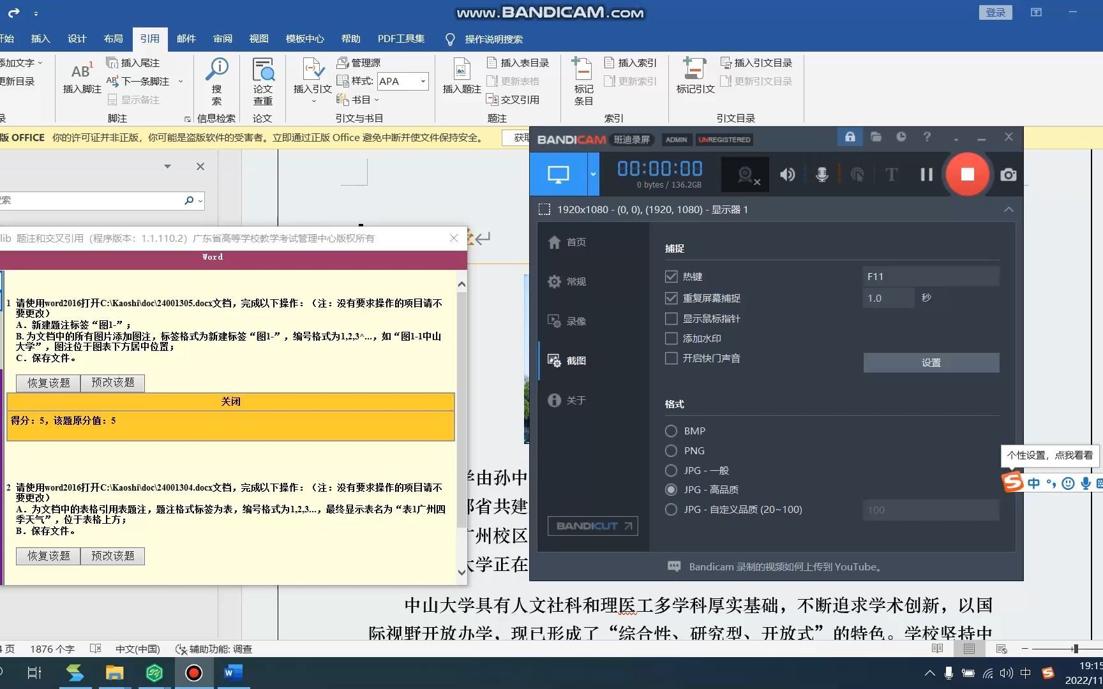The width and height of the screenshot is (1103, 689).
Task: Open Bandicam help question mark icon
Action: point(927,137)
